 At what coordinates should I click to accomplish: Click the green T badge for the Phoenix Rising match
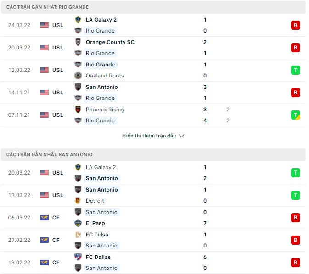[295, 115]
